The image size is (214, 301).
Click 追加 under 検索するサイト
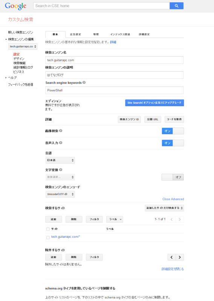coord(53,219)
